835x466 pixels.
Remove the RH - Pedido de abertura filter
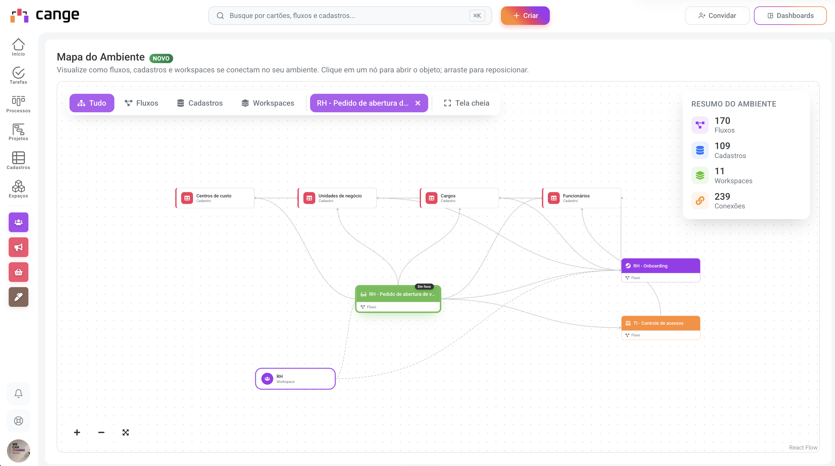coord(418,103)
